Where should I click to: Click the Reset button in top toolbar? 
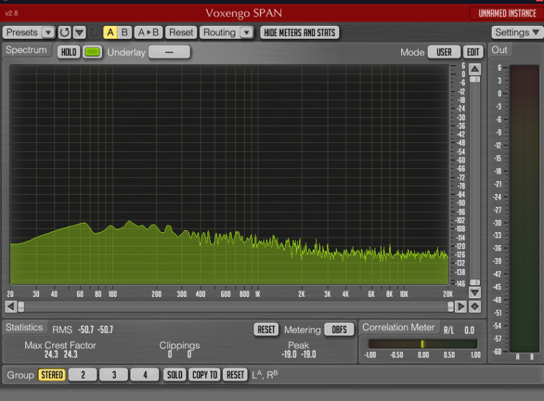[x=181, y=33]
